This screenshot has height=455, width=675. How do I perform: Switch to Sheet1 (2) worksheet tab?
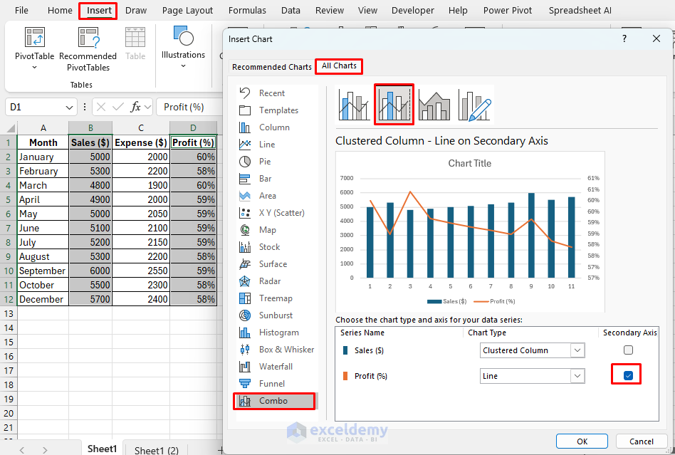click(x=156, y=450)
